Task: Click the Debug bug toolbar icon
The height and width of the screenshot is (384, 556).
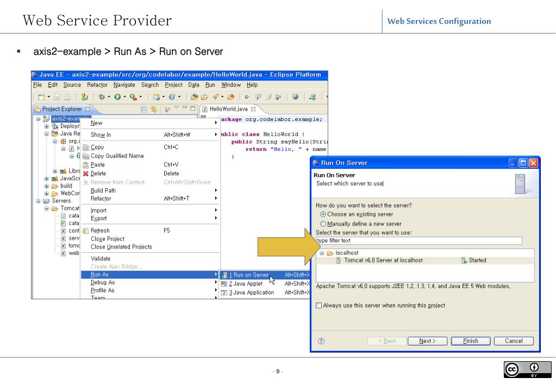Action: click(x=101, y=97)
